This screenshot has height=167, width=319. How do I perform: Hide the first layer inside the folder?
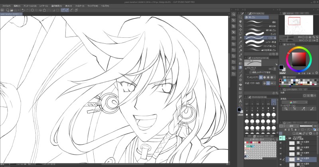pyautogui.click(x=281, y=143)
